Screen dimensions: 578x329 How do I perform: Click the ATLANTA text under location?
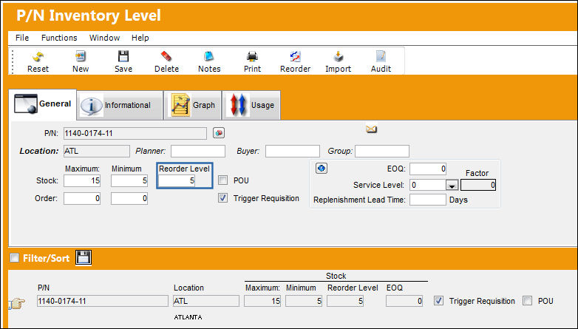pos(188,317)
